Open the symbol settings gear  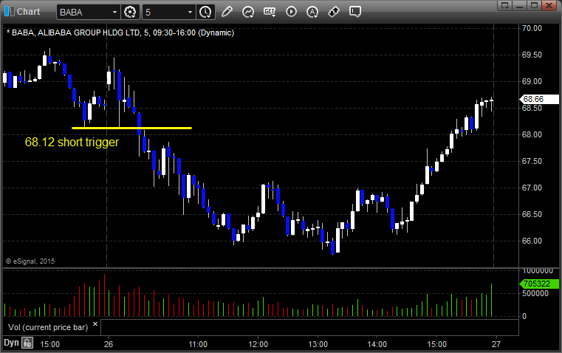coord(130,12)
